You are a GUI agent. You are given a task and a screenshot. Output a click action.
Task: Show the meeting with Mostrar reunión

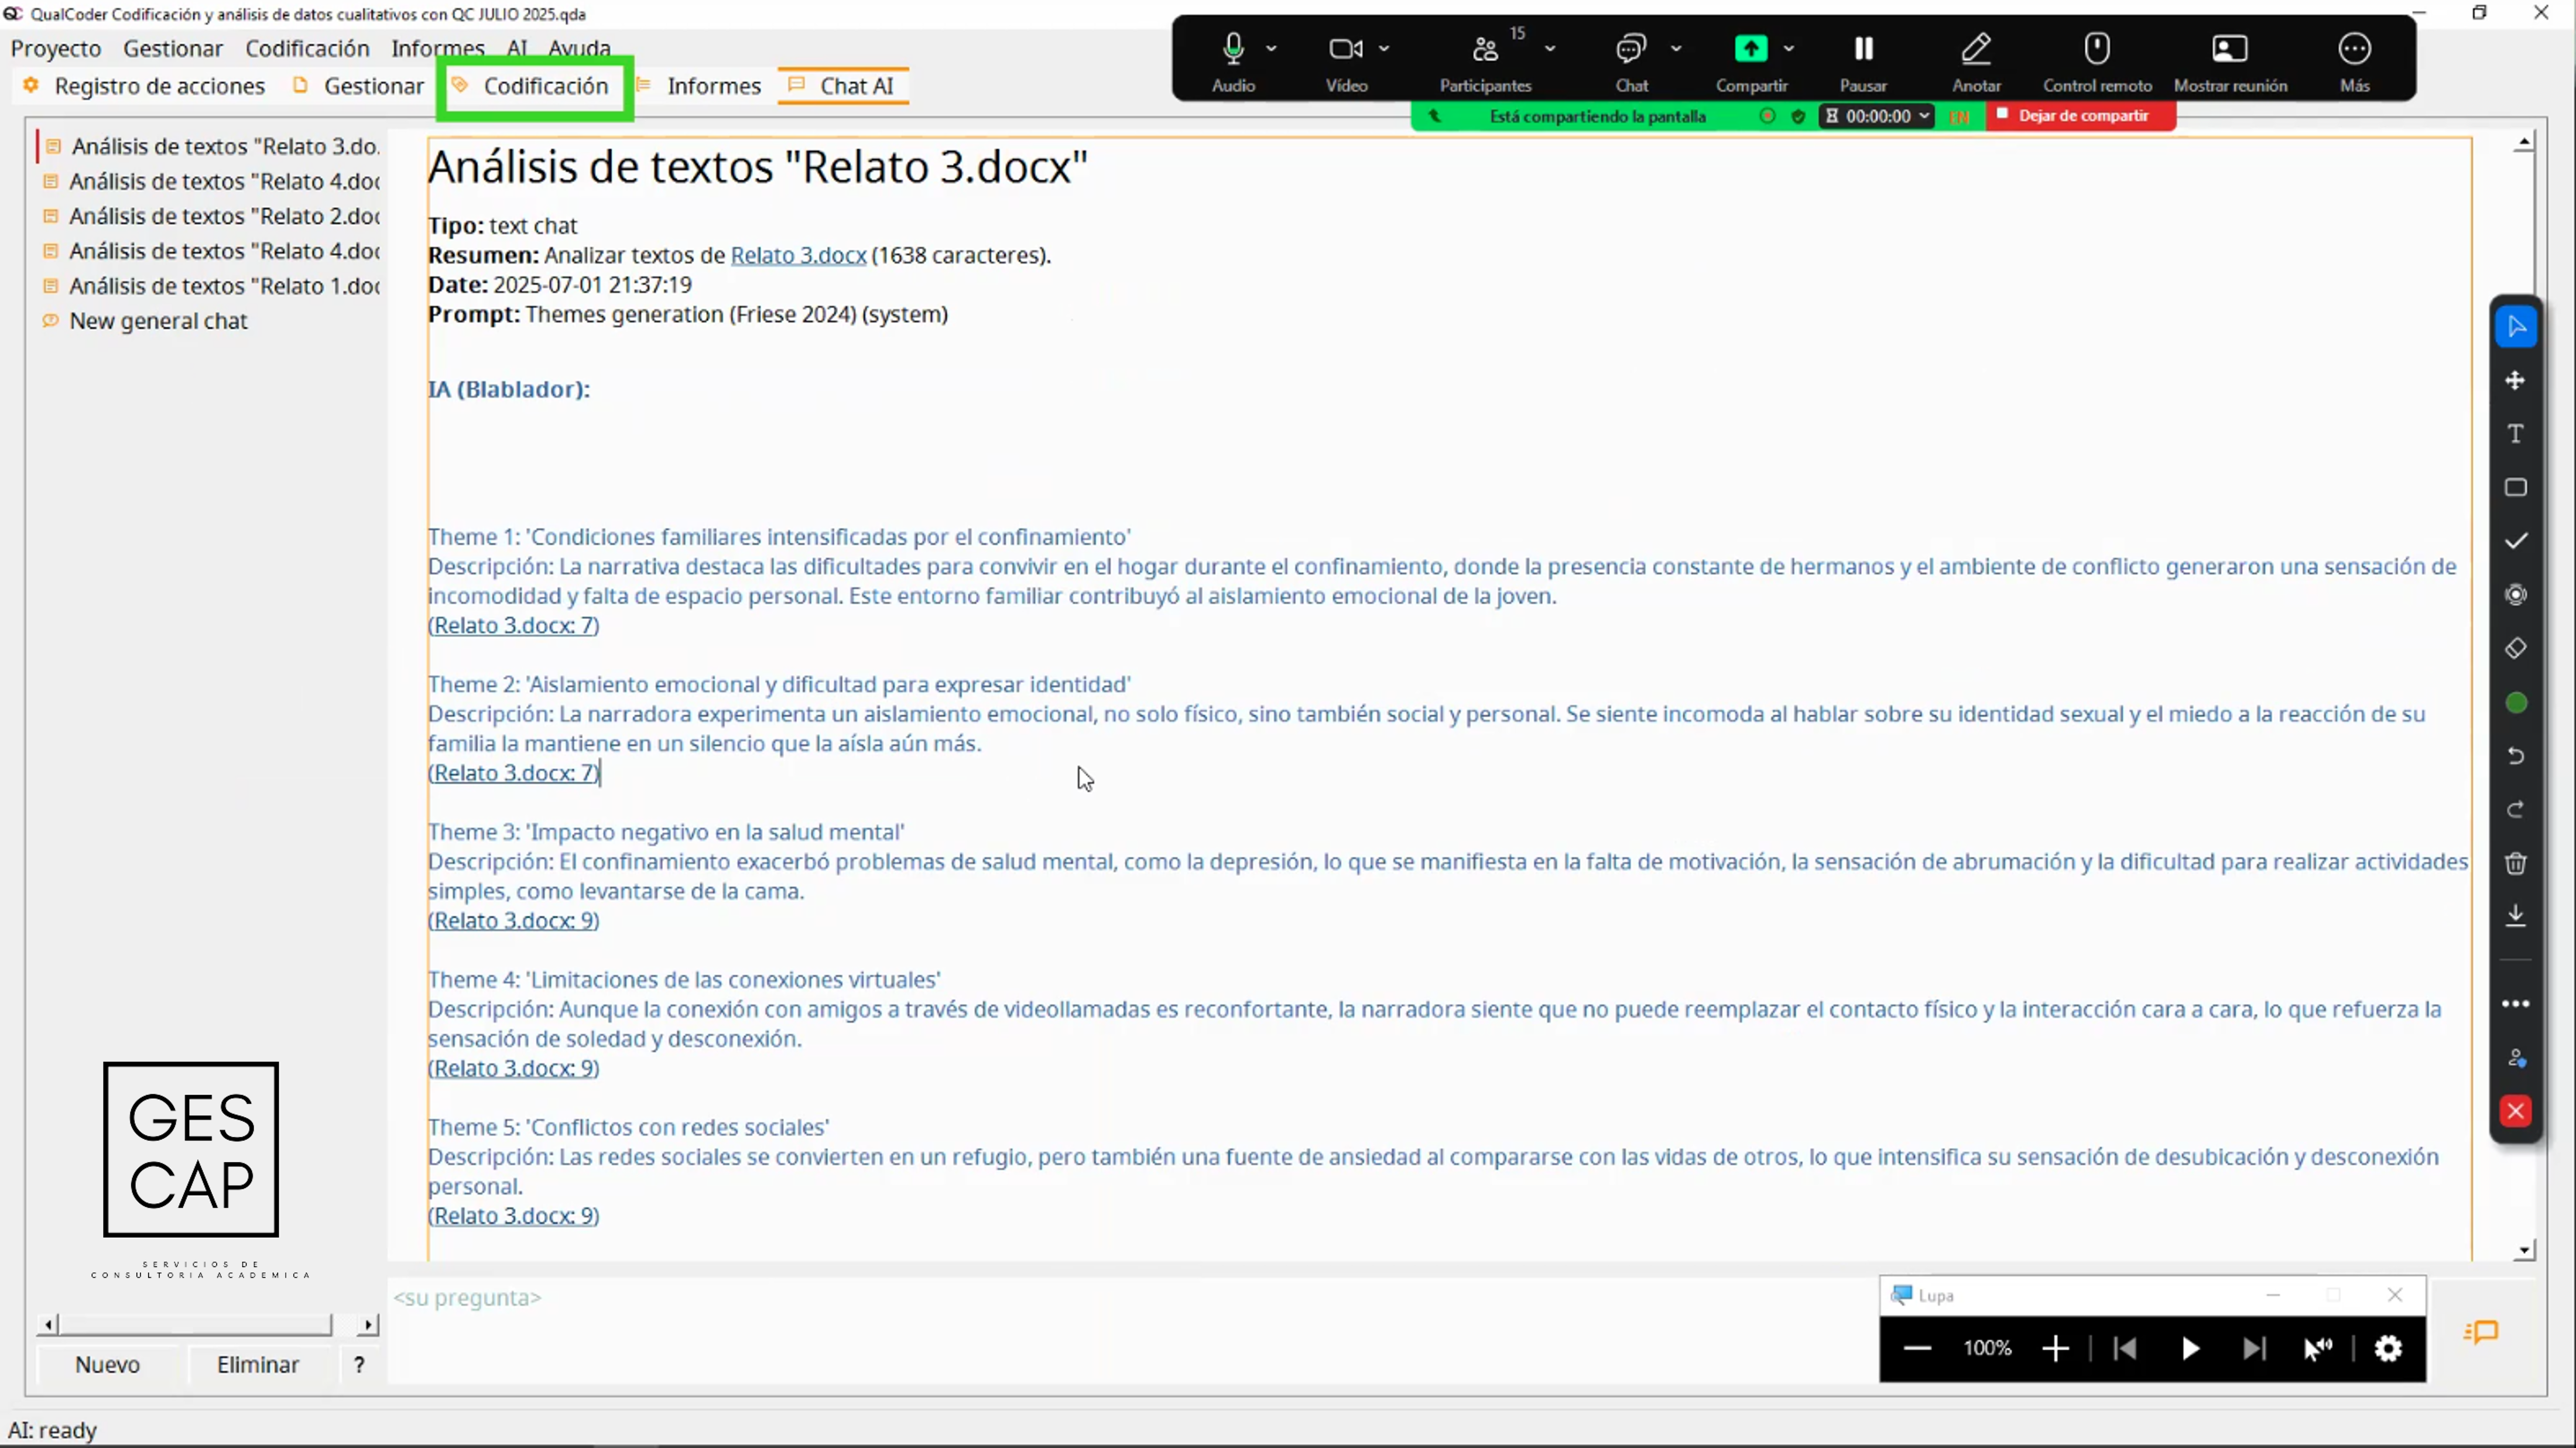click(2229, 48)
